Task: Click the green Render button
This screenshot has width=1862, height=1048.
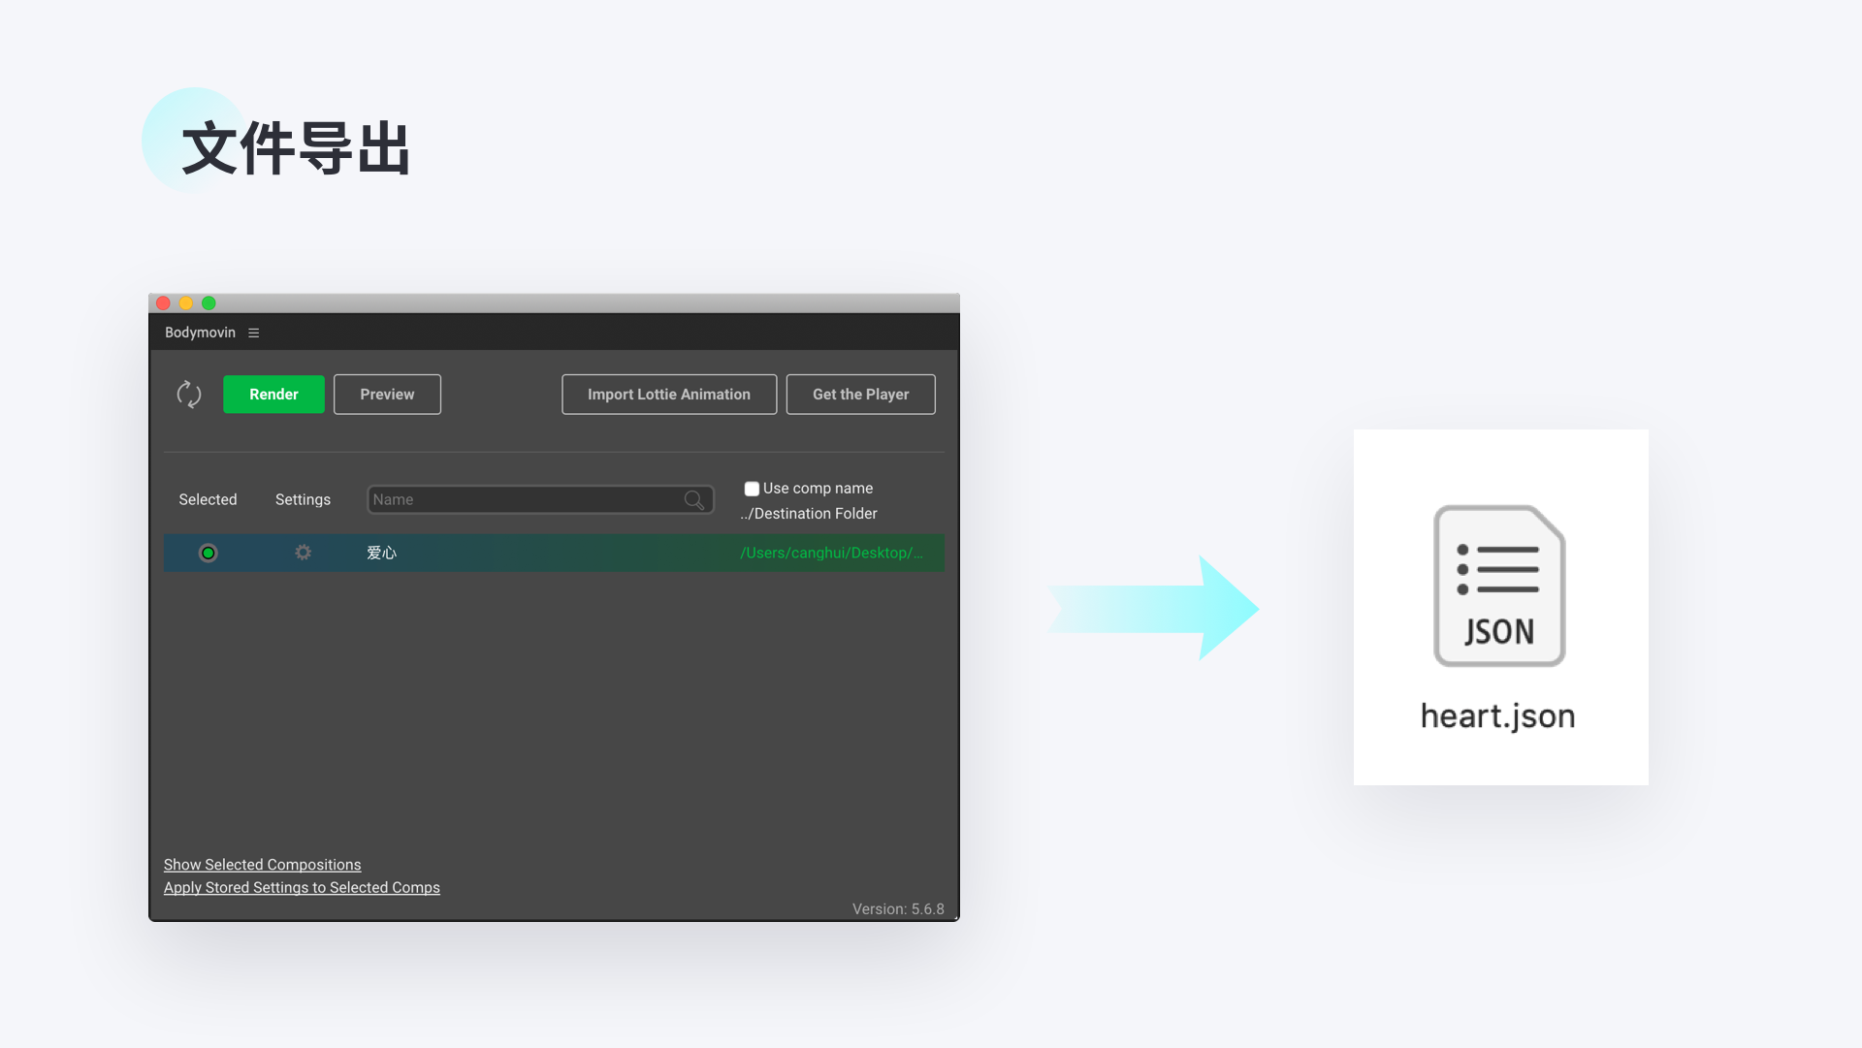Action: tap(273, 395)
